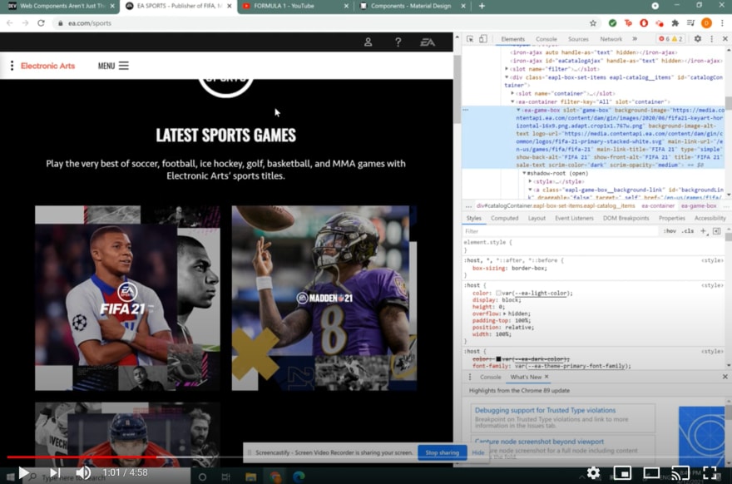The height and width of the screenshot is (484, 732).
Task: Open the Computed styles tab
Action: tap(504, 219)
